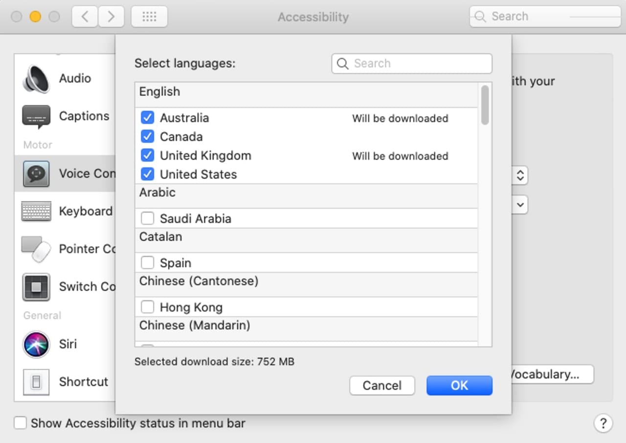
Task: Click the Audio speaker icon in sidebar
Action: [36, 79]
